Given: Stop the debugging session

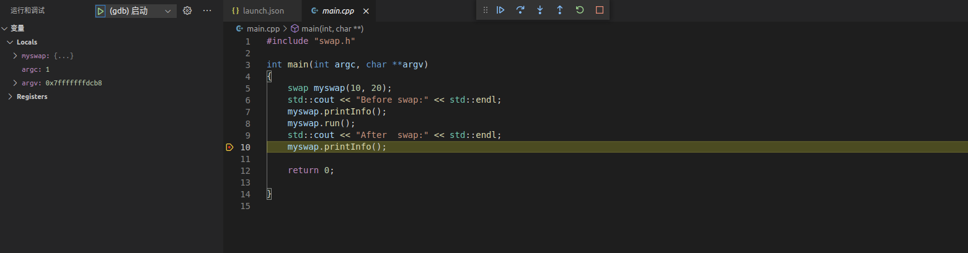Looking at the screenshot, I should [x=599, y=10].
